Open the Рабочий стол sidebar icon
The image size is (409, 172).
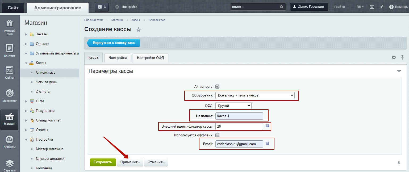9,27
